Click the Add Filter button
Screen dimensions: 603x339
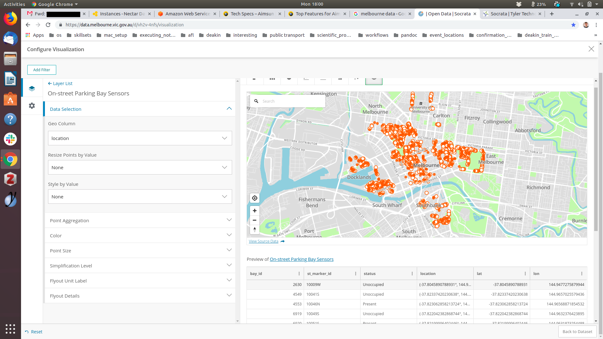pyautogui.click(x=41, y=70)
